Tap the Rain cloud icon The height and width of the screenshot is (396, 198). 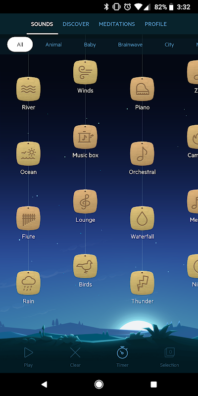point(28,283)
